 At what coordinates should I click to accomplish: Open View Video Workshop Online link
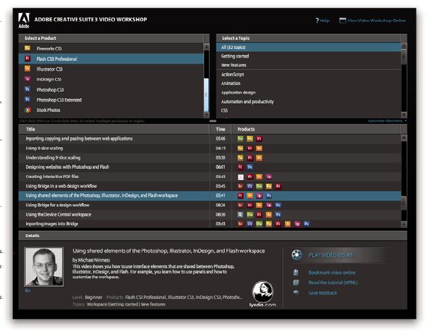coord(377,20)
